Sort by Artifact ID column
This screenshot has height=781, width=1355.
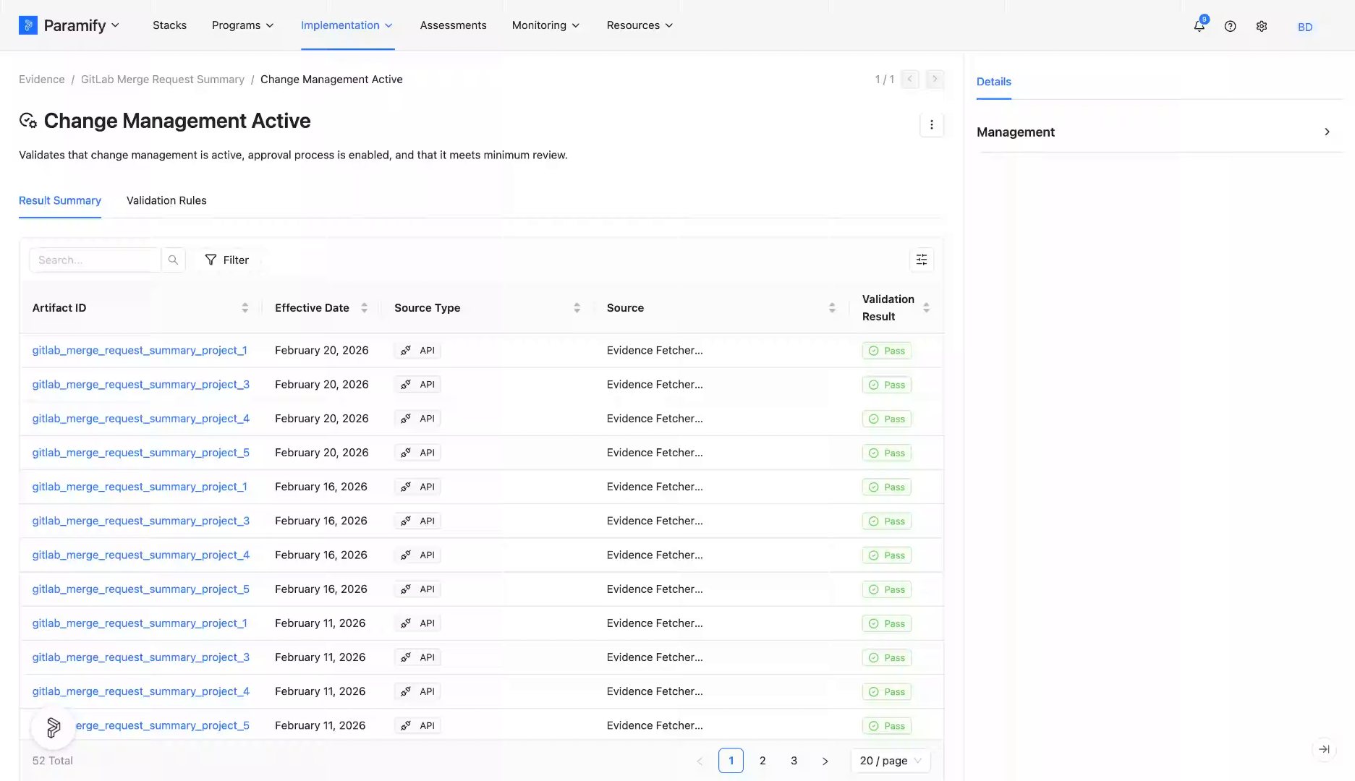(x=245, y=308)
